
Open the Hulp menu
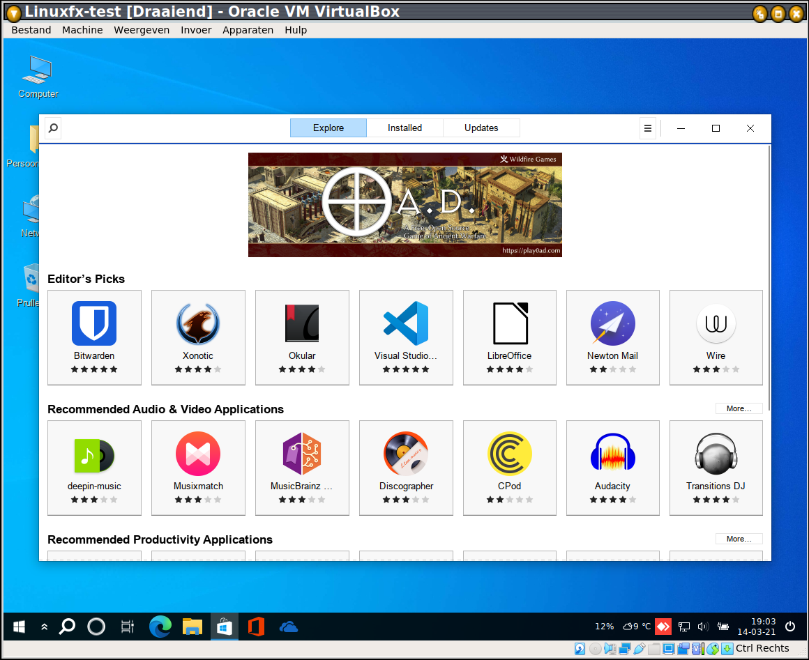296,30
